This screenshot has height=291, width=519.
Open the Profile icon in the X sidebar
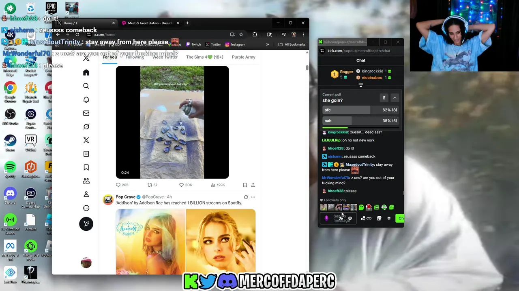pos(86,194)
